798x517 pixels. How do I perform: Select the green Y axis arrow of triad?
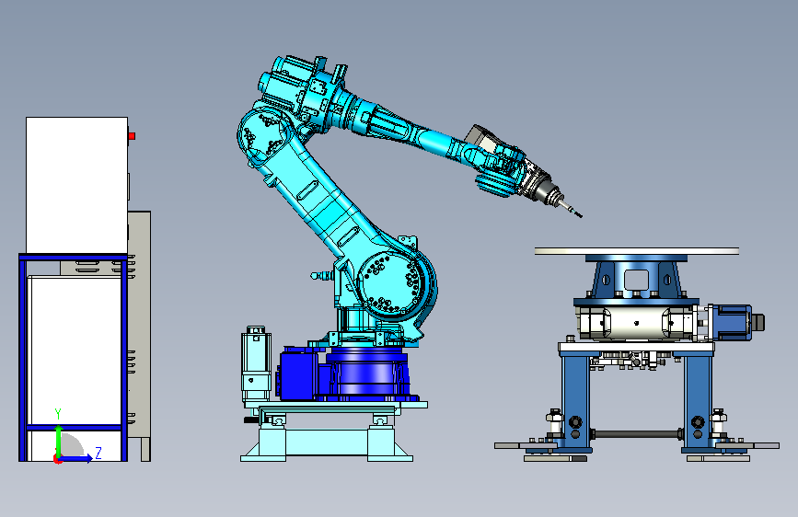(59, 440)
